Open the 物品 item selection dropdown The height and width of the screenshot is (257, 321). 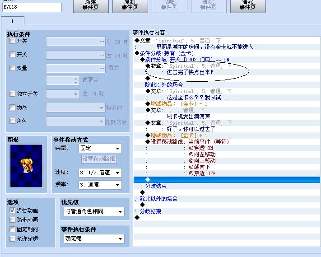[76, 107]
